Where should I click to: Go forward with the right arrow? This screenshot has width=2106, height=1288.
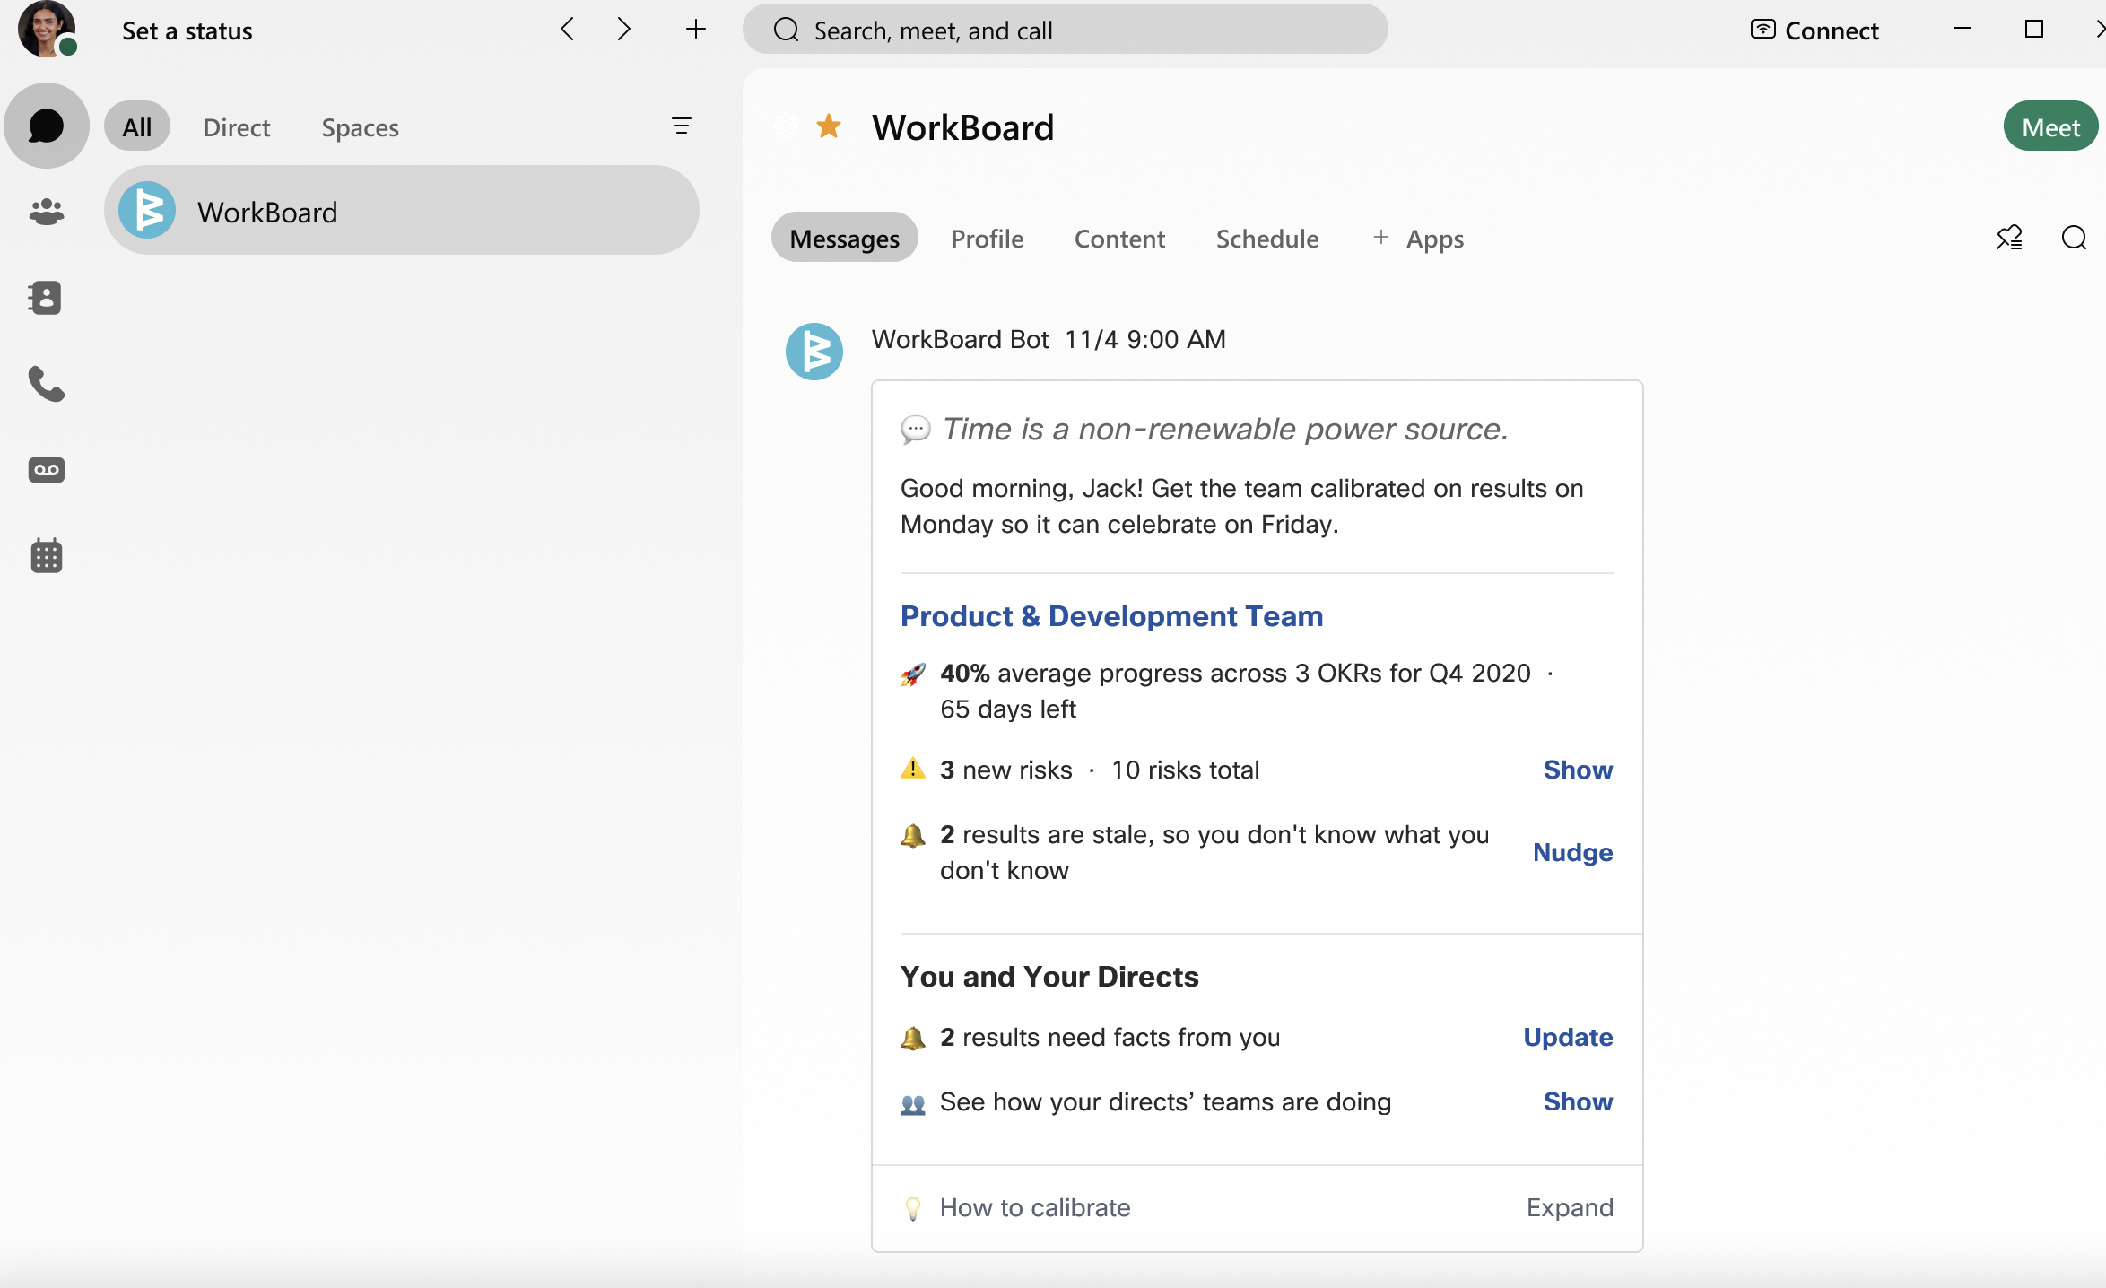[x=624, y=30]
